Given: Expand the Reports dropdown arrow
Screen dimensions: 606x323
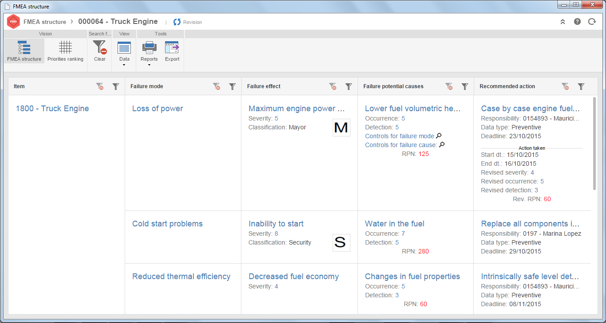Looking at the screenshot, I should click(149, 65).
